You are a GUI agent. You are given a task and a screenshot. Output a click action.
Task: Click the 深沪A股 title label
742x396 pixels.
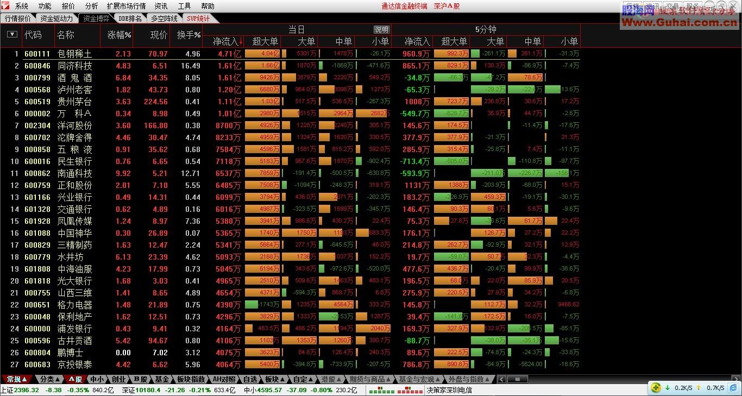click(447, 6)
